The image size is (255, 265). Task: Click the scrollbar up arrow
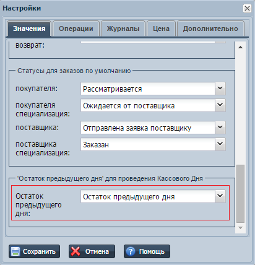240,47
